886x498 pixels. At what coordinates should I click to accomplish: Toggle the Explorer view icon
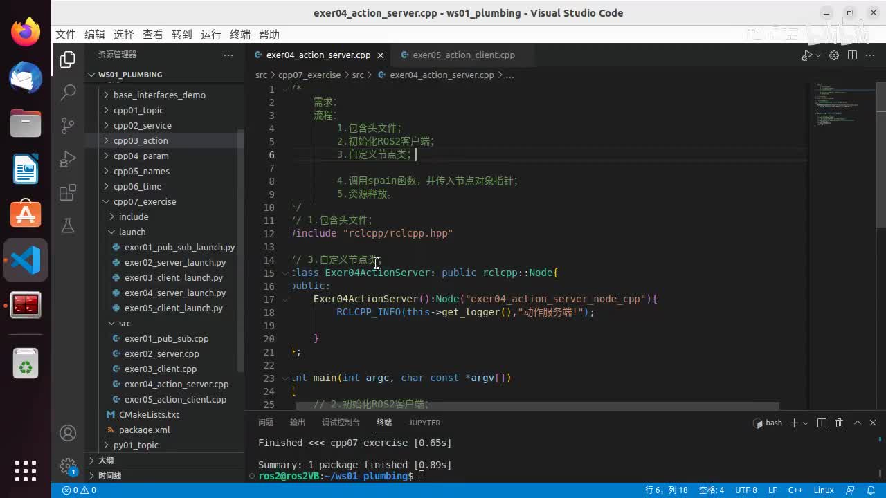(68, 59)
